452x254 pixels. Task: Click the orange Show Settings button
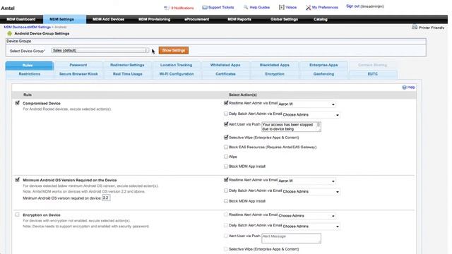[174, 50]
